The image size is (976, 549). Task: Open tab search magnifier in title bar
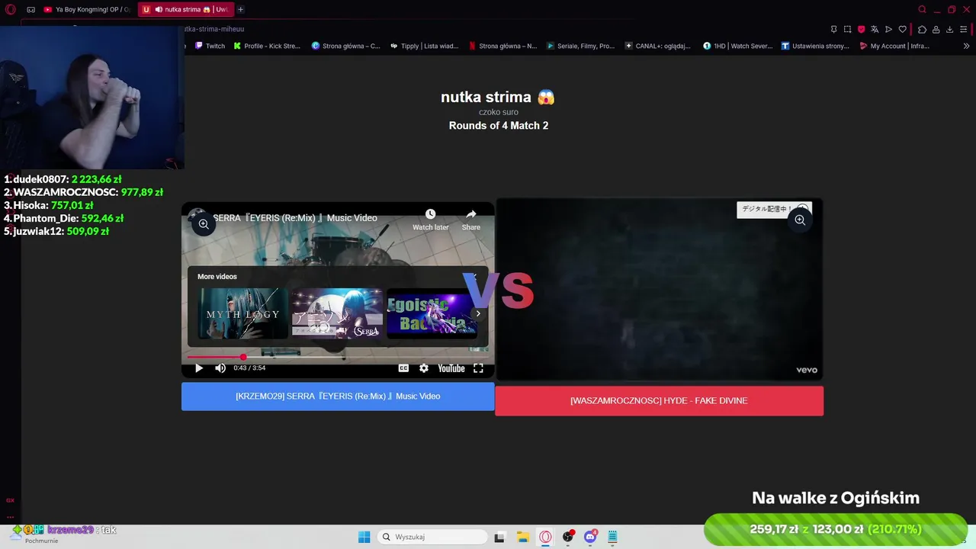pos(922,10)
